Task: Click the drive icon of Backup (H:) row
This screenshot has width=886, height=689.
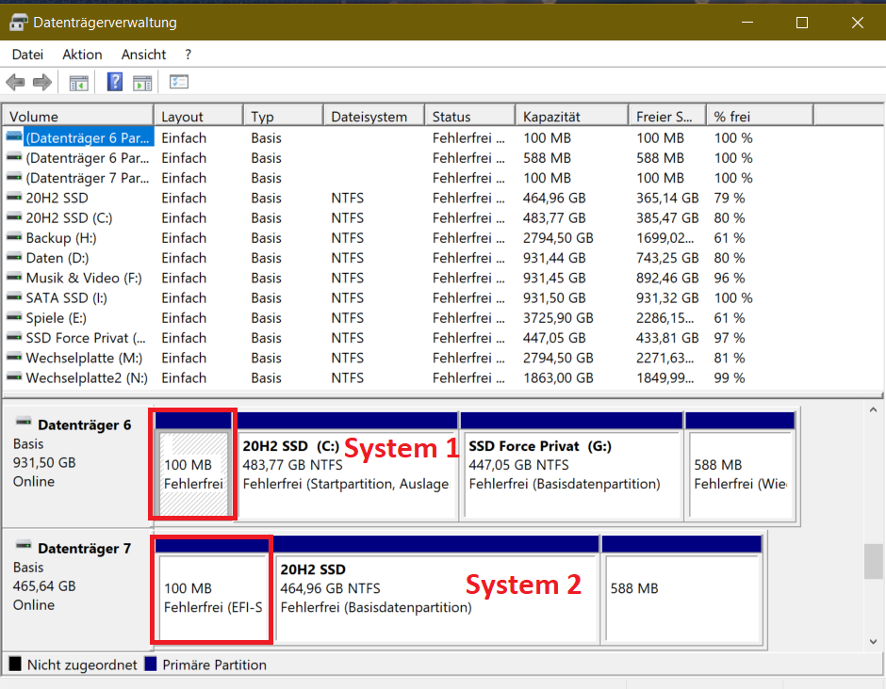Action: [x=14, y=237]
